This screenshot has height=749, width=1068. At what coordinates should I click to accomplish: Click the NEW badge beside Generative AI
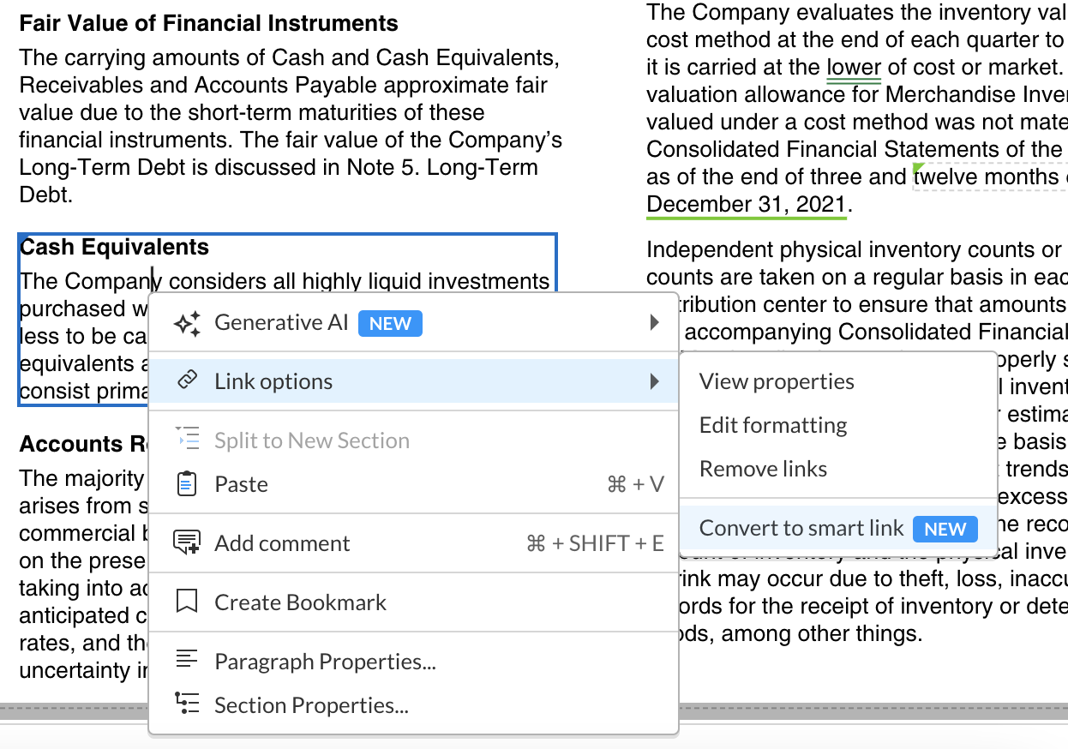coord(390,323)
